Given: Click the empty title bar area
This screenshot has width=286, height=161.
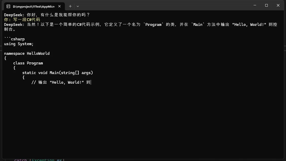Looking at the screenshot, I should (x=165, y=5).
